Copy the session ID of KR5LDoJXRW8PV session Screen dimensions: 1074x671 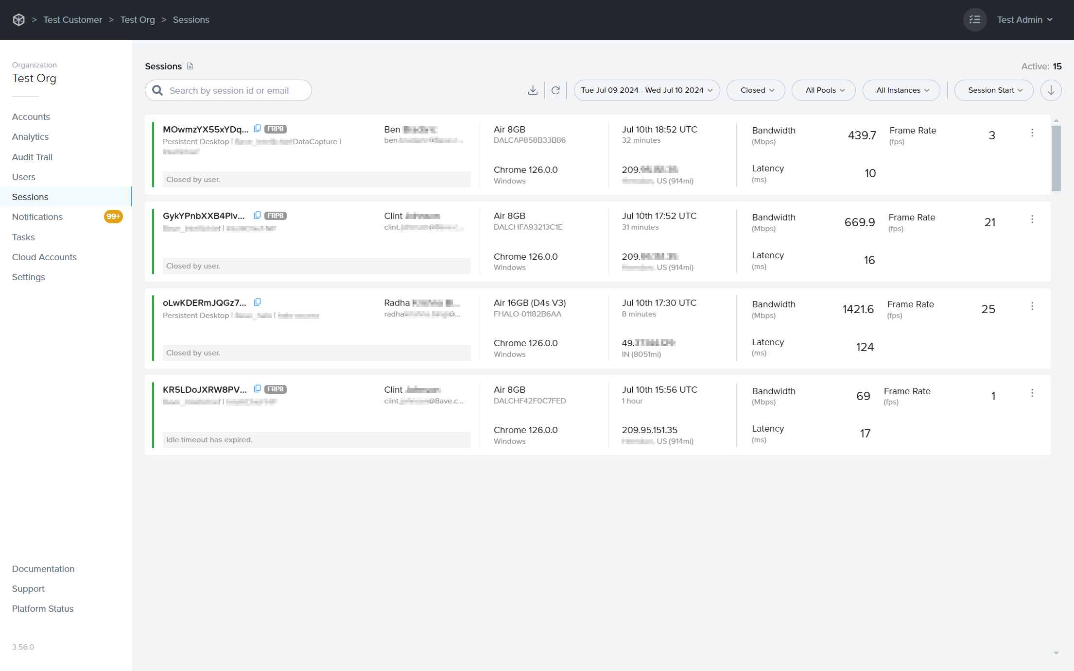tap(257, 388)
